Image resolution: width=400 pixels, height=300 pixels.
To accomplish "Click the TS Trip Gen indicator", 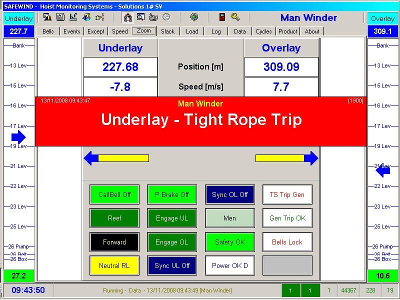I will (287, 194).
